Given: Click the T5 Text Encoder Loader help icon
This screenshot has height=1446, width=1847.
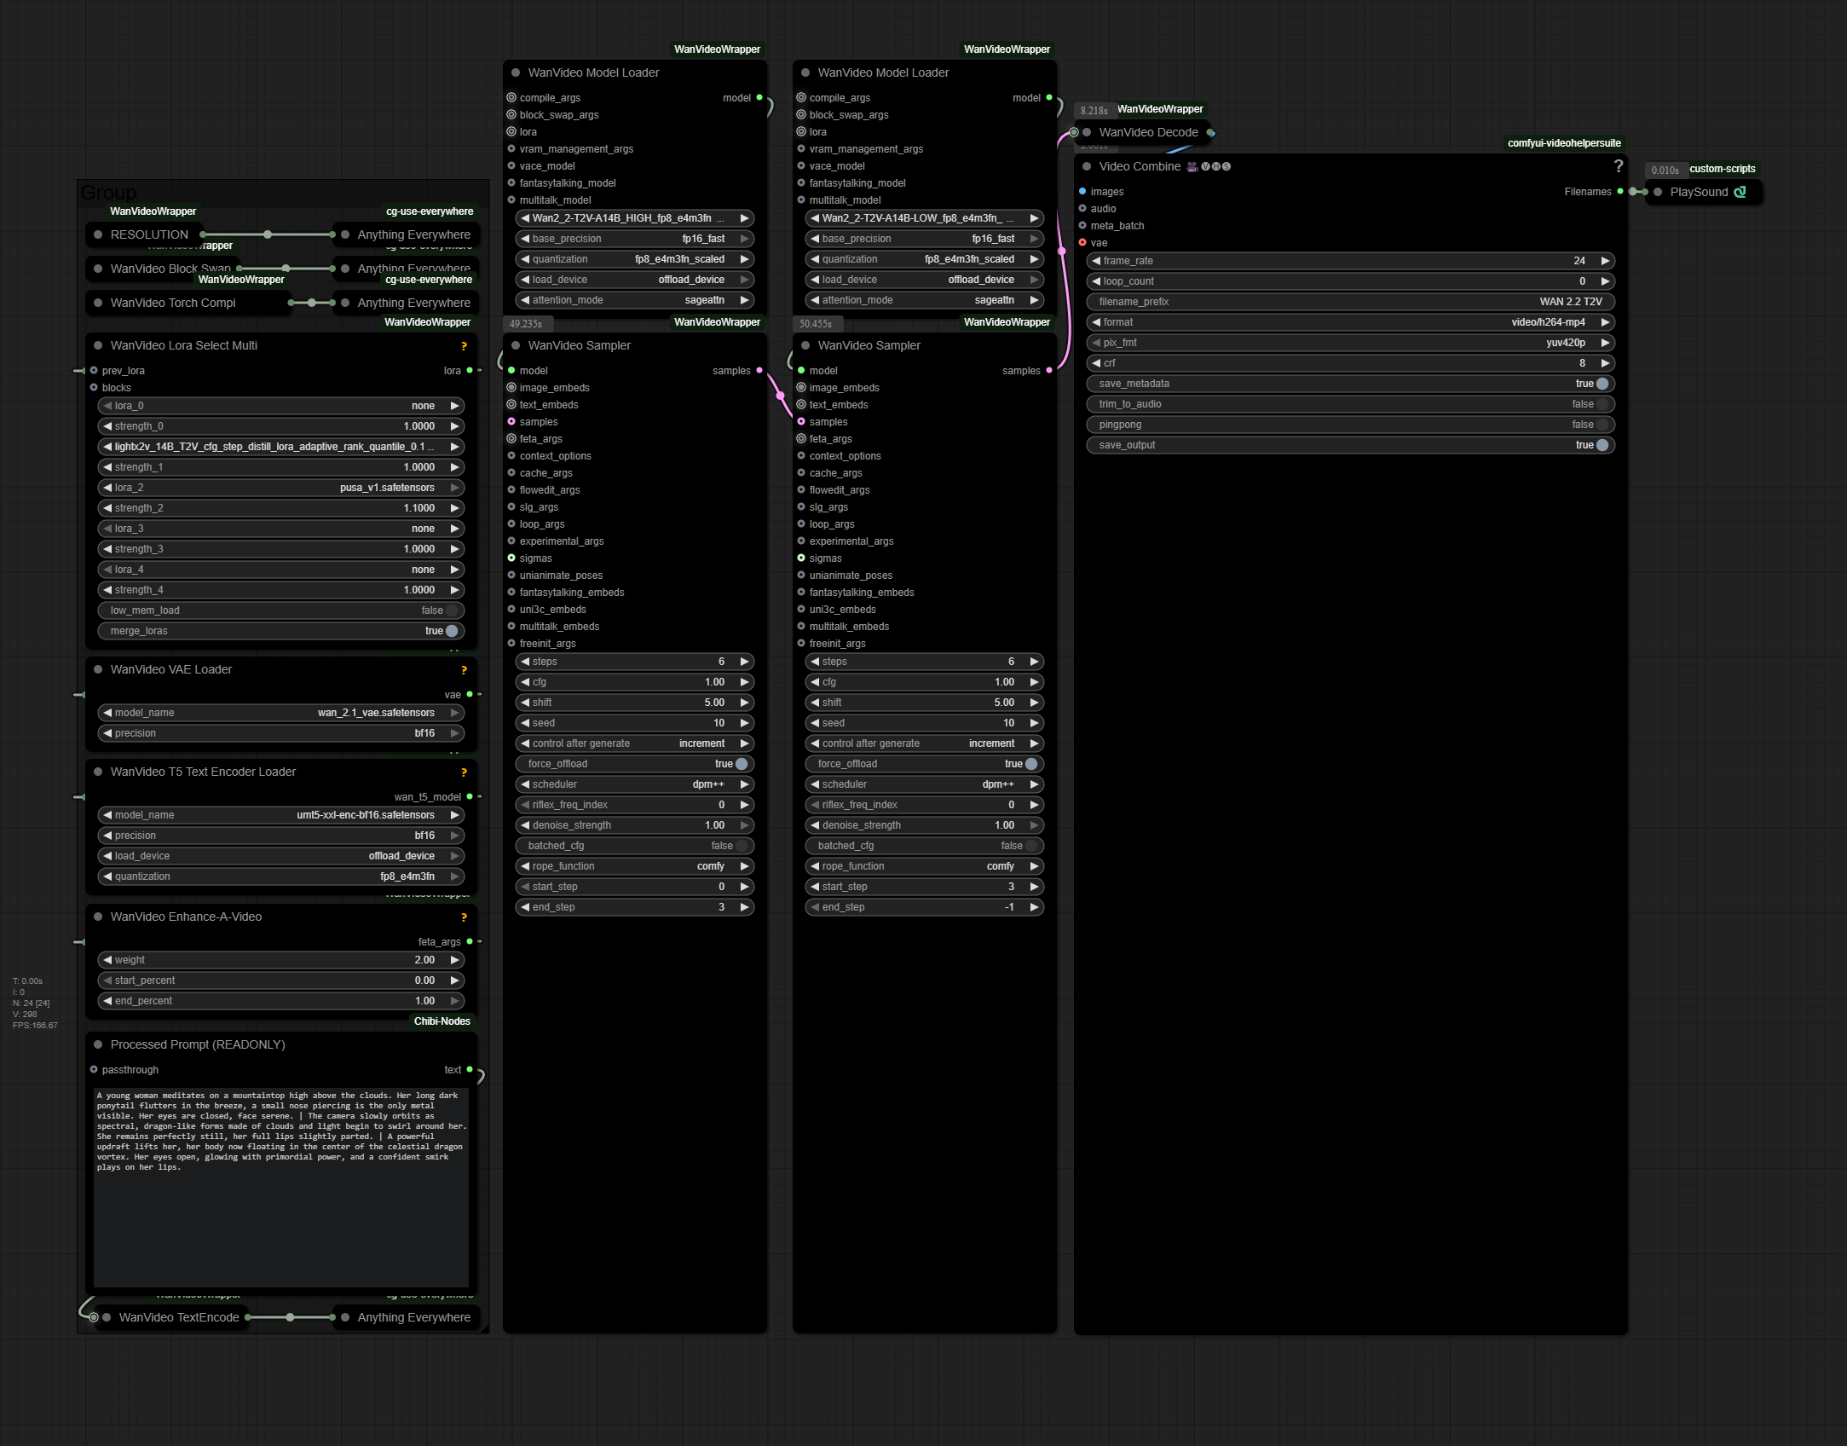Looking at the screenshot, I should (464, 772).
